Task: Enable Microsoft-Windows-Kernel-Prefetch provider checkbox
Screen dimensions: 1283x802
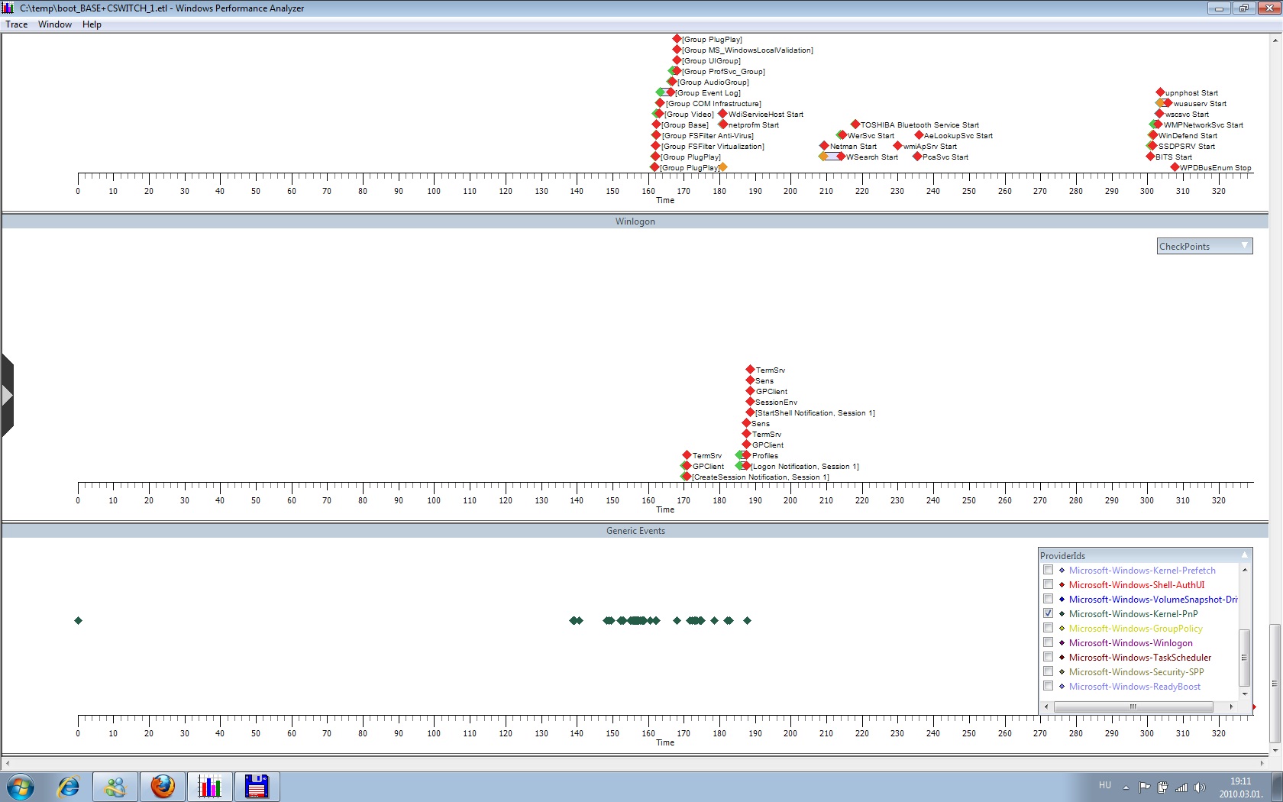Action: tap(1048, 570)
